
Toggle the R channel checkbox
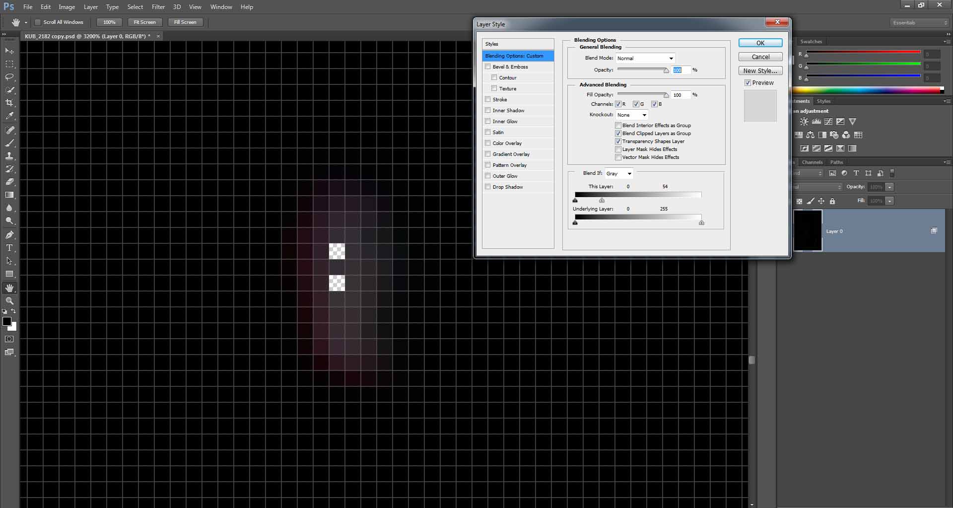click(618, 104)
